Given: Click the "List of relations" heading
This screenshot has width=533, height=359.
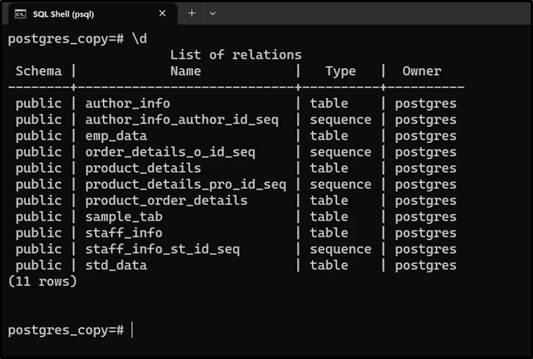Looking at the screenshot, I should tap(236, 55).
